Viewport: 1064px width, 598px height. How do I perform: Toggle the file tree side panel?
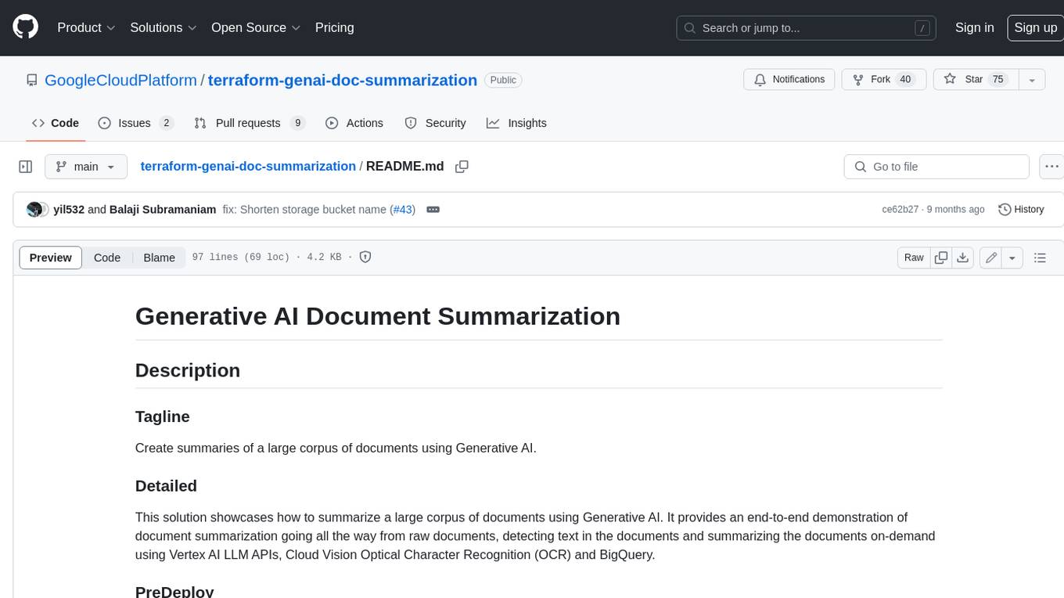25,167
